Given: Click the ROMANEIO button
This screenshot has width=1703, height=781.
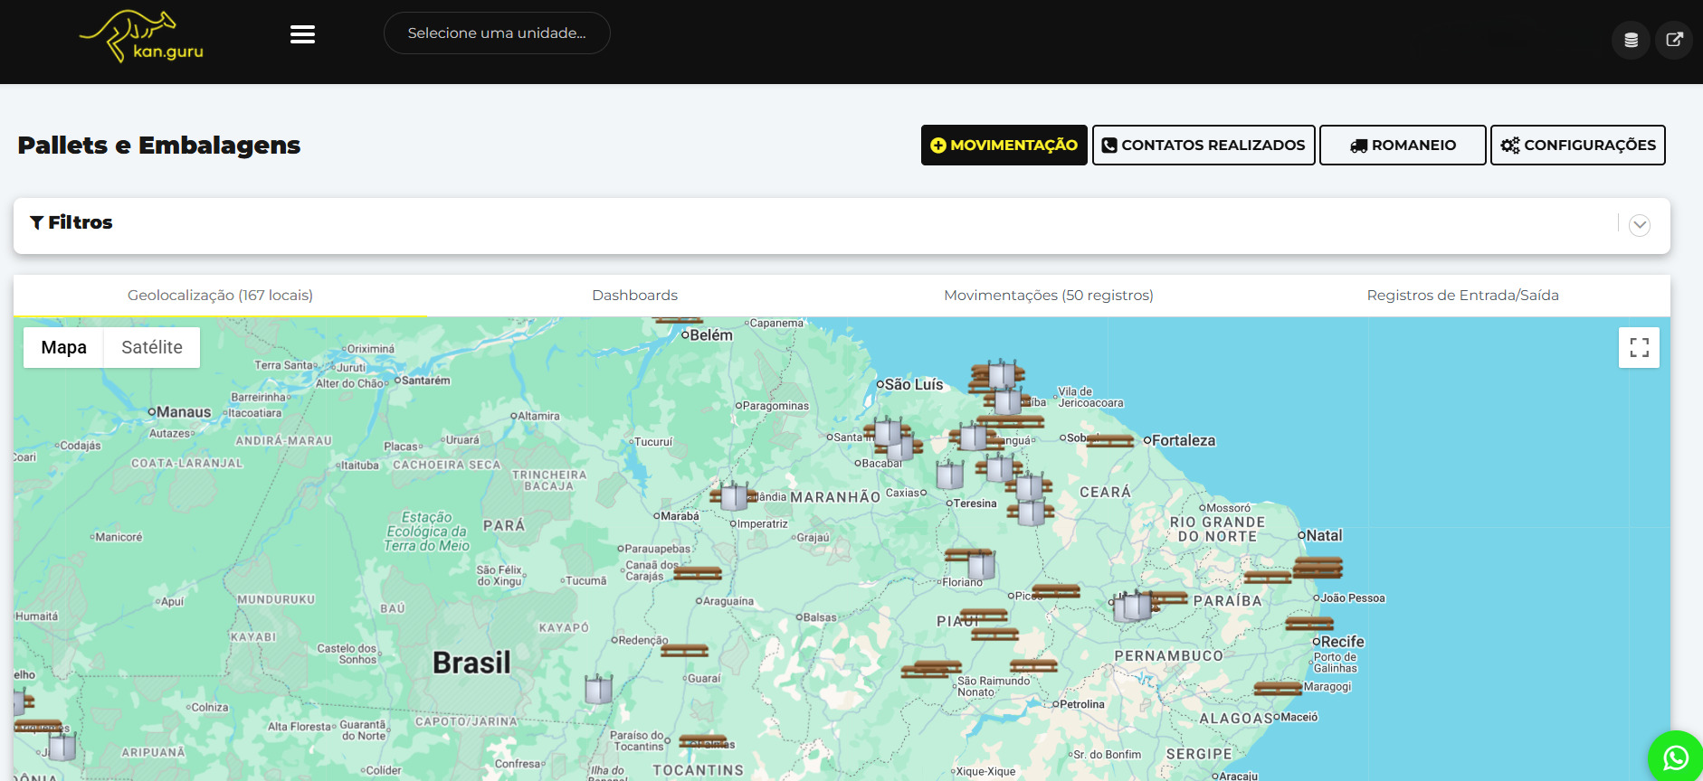Looking at the screenshot, I should coord(1403,145).
